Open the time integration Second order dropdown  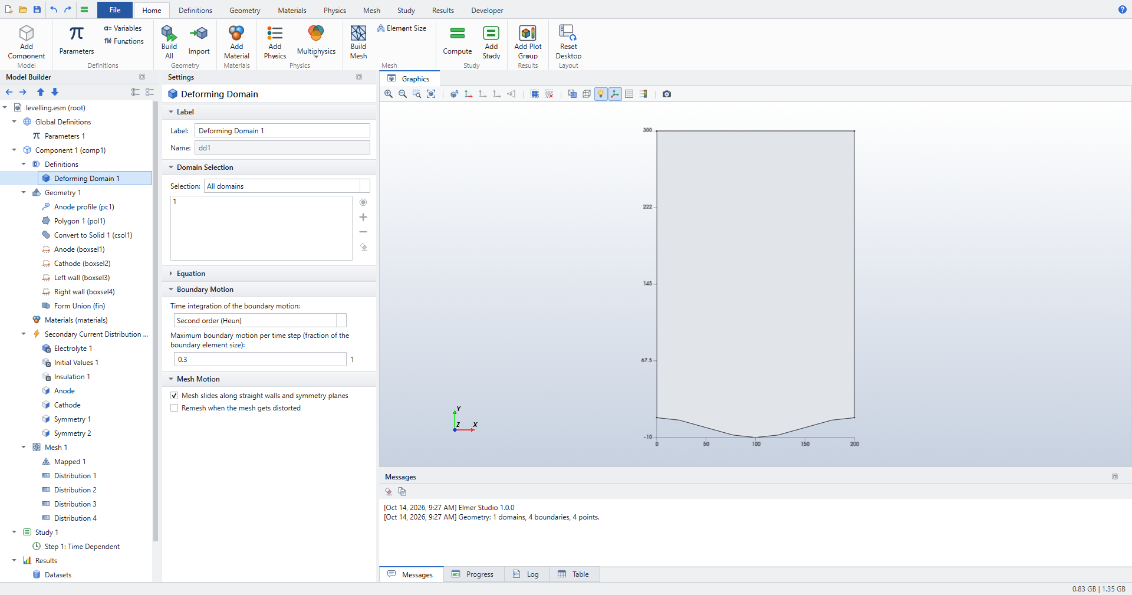[260, 320]
